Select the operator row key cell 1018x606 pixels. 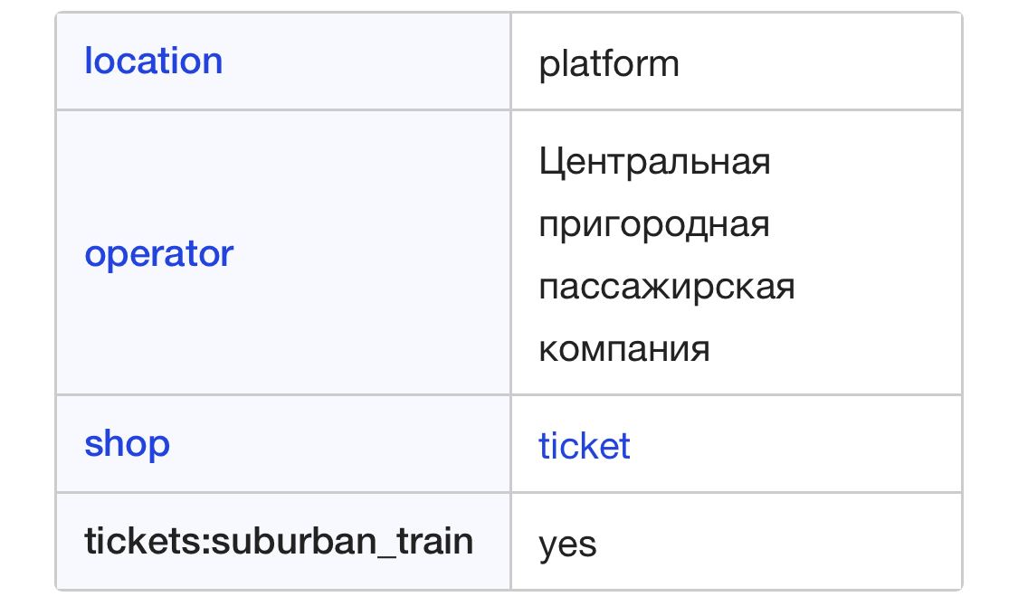tap(283, 253)
